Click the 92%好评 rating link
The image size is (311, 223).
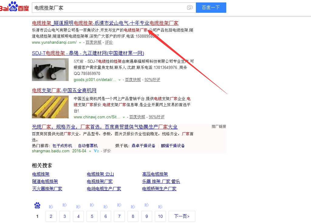(152, 80)
